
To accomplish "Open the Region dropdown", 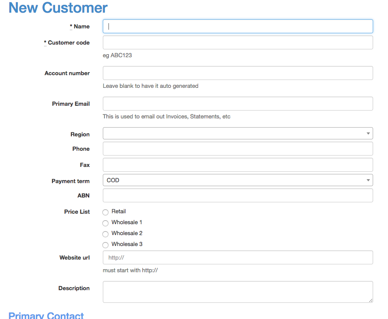I will coord(238,133).
